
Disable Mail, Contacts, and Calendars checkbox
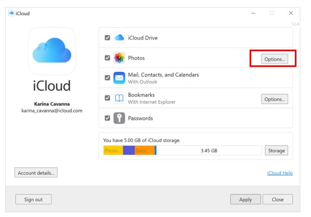[x=107, y=78]
